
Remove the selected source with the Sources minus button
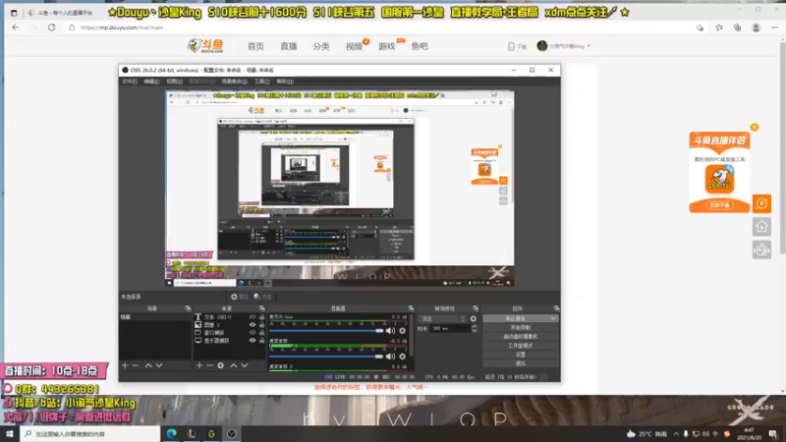209,365
